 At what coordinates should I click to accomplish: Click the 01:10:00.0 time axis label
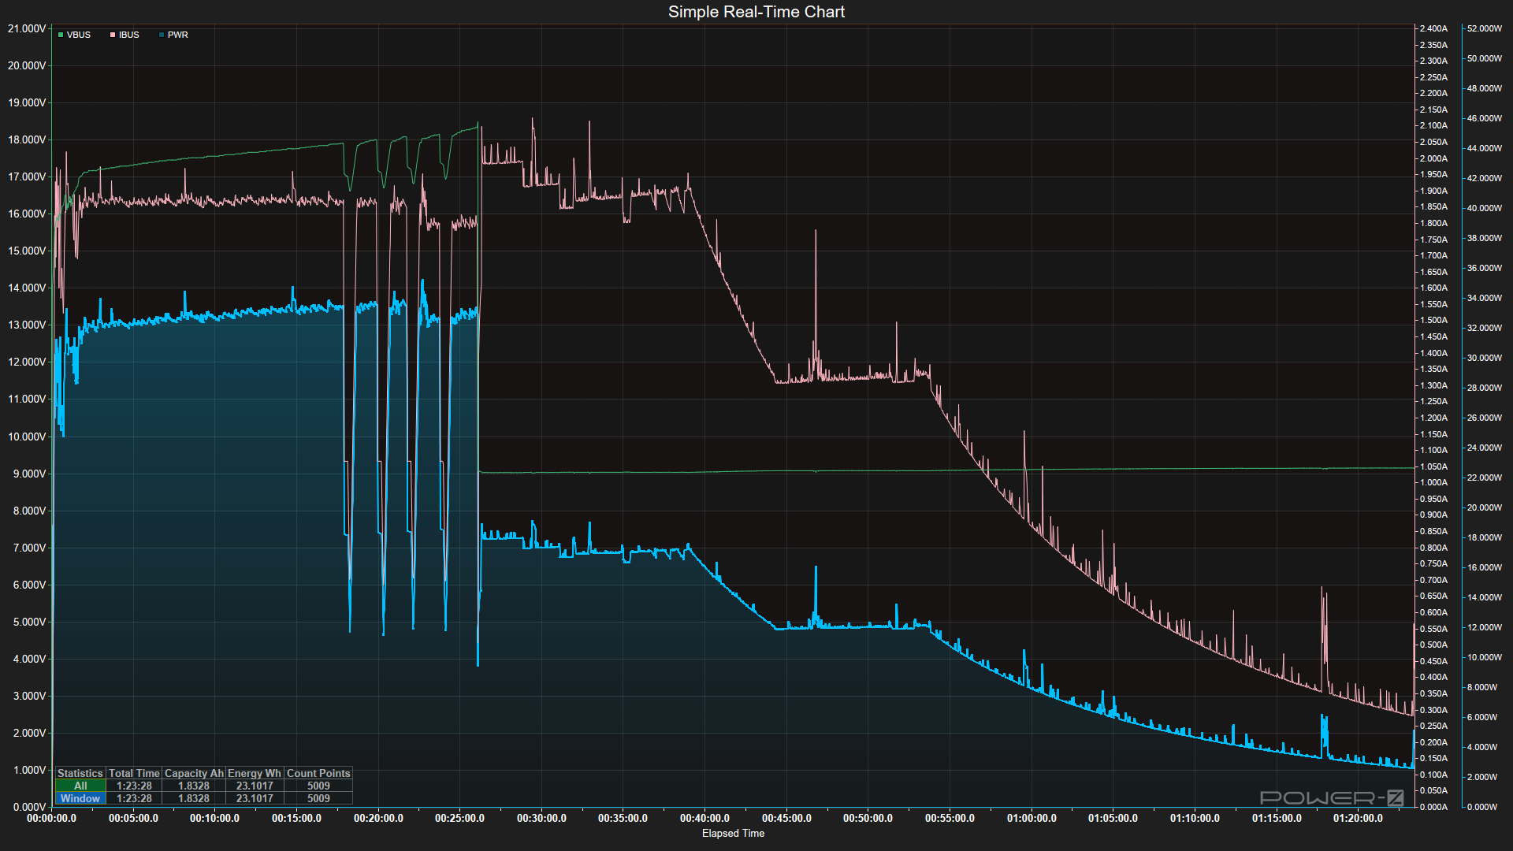[1195, 818]
